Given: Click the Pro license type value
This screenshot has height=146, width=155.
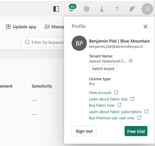Looking at the screenshot, I should click(x=92, y=84).
